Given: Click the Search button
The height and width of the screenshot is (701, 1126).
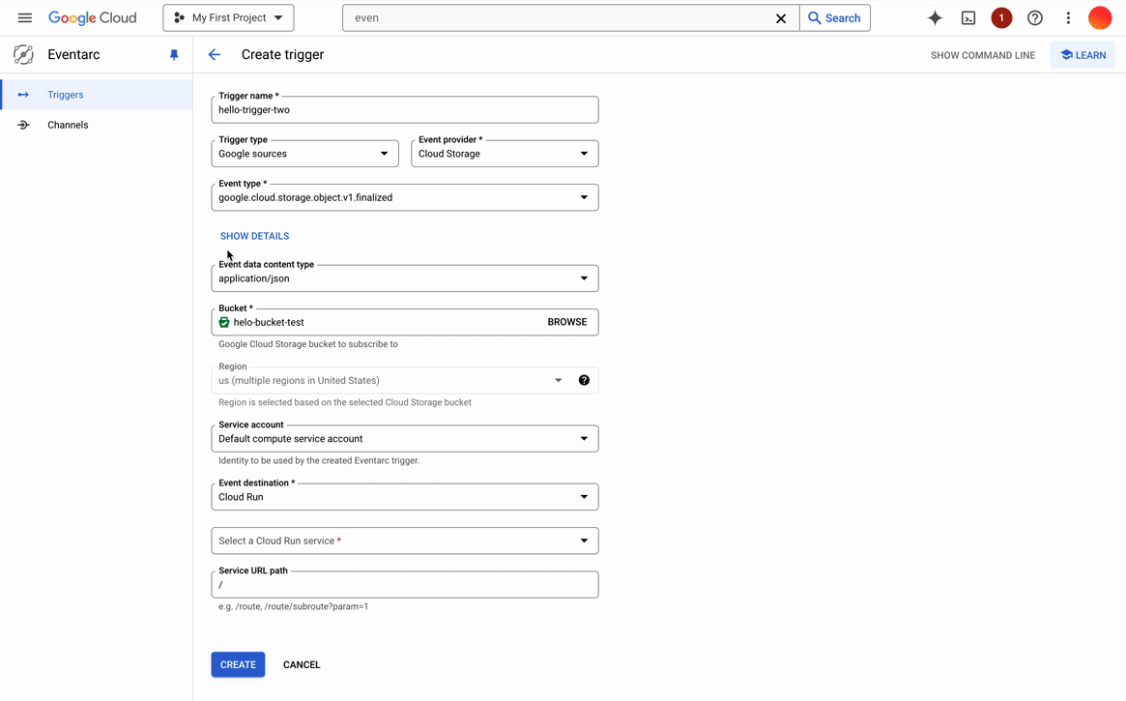Looking at the screenshot, I should [x=834, y=18].
